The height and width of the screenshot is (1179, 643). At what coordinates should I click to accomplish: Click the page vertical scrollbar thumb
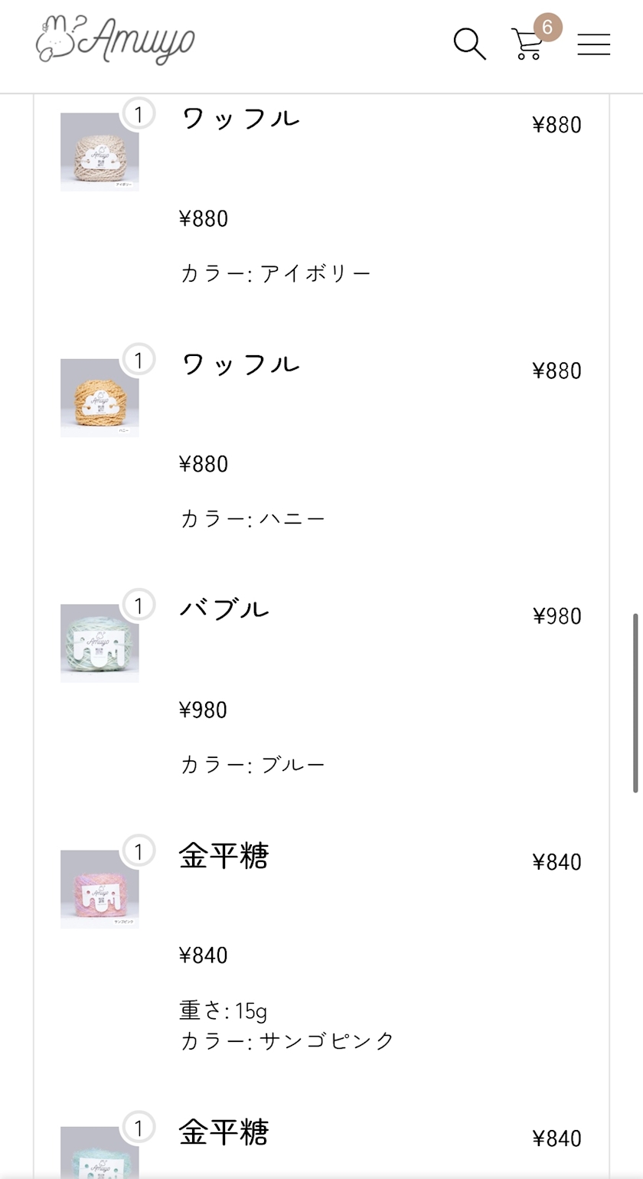[x=635, y=703]
